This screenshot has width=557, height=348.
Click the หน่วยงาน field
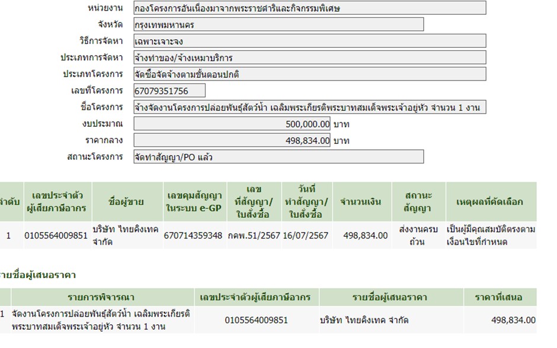pos(309,8)
